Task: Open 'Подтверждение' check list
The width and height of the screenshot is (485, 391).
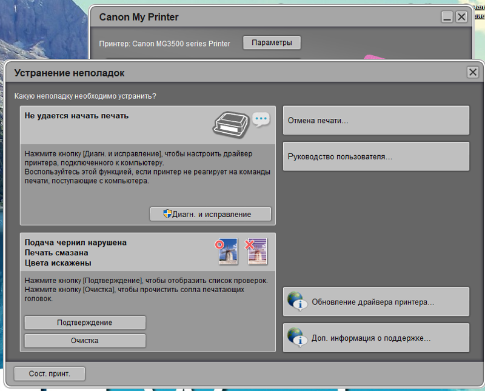Action: pos(85,322)
